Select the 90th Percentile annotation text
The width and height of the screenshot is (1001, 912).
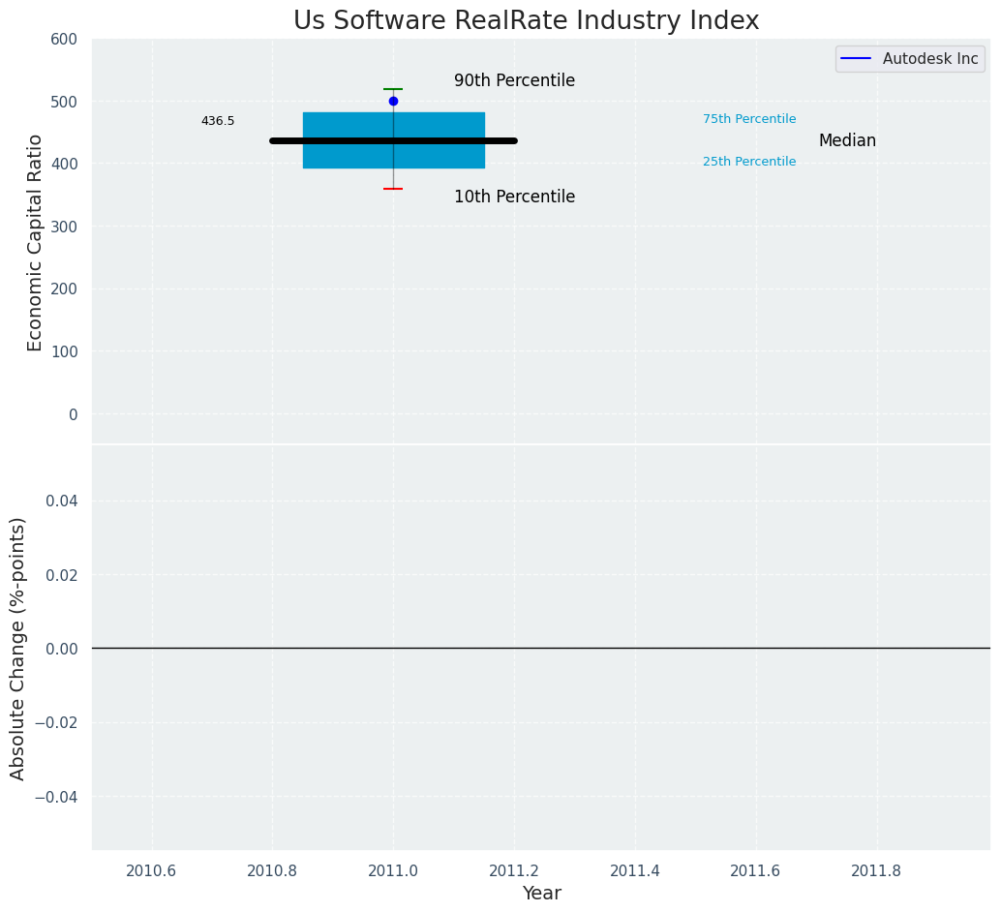[514, 81]
